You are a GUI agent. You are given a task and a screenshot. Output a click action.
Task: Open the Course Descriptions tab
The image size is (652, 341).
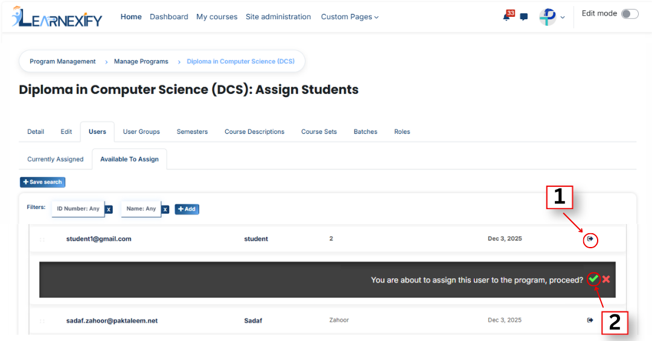pos(255,131)
